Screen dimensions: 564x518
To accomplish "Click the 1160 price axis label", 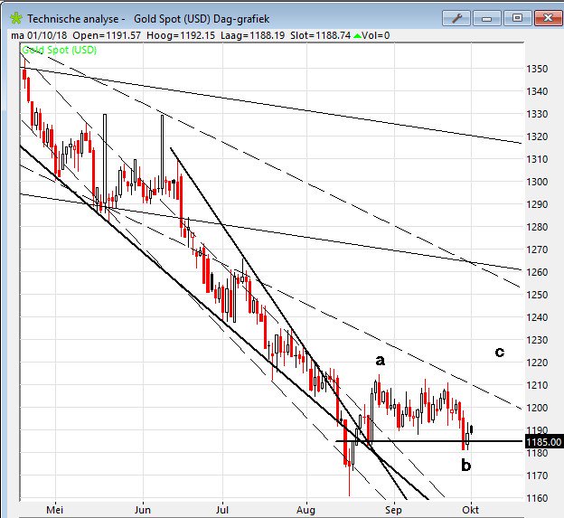I will click(537, 498).
